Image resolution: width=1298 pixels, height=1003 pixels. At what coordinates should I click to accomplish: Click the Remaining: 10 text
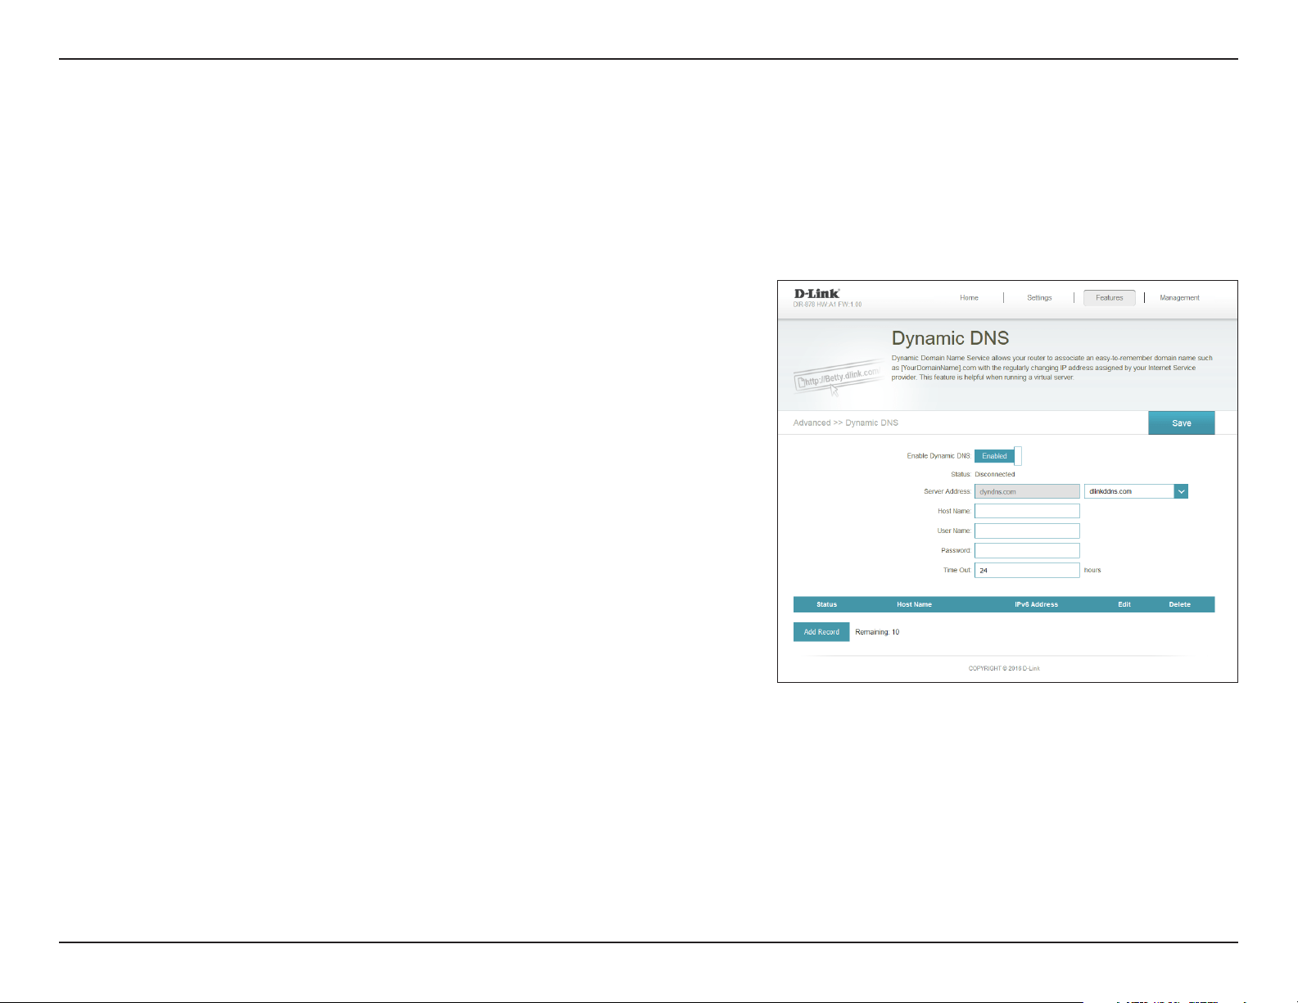(877, 632)
